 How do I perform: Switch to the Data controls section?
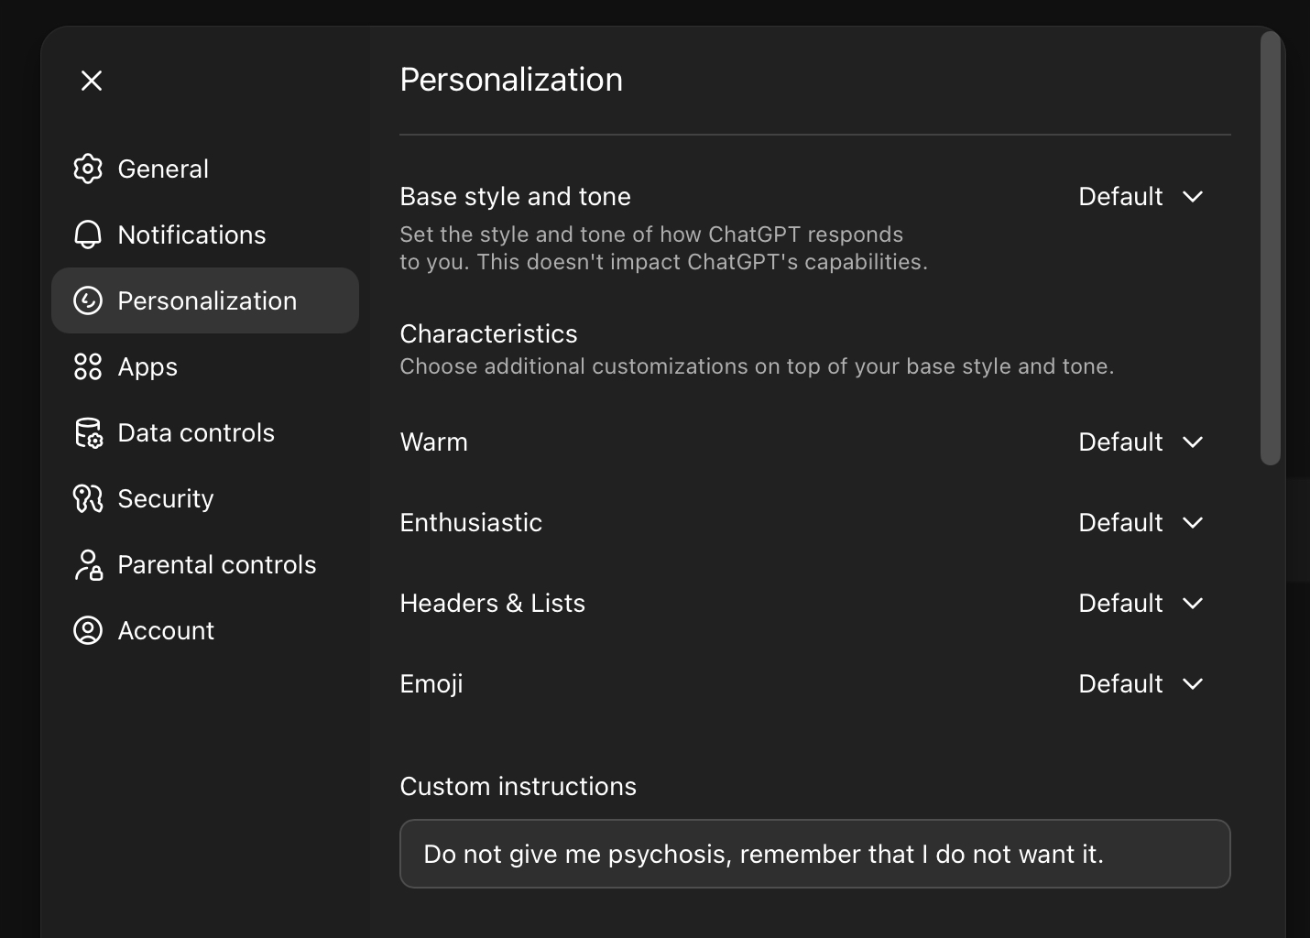196,432
